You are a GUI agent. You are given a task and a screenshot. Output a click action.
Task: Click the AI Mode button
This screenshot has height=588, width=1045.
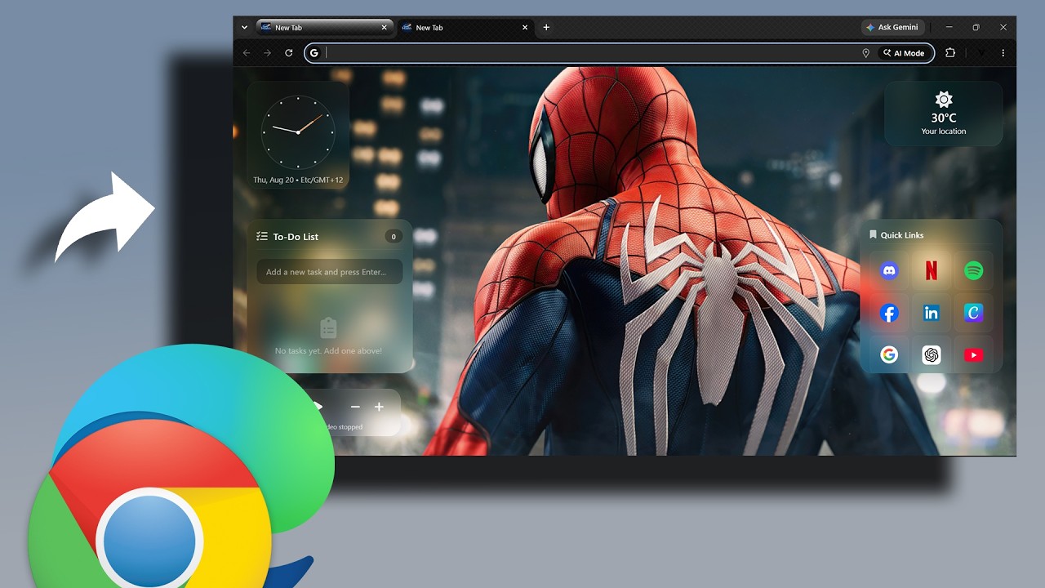(903, 53)
